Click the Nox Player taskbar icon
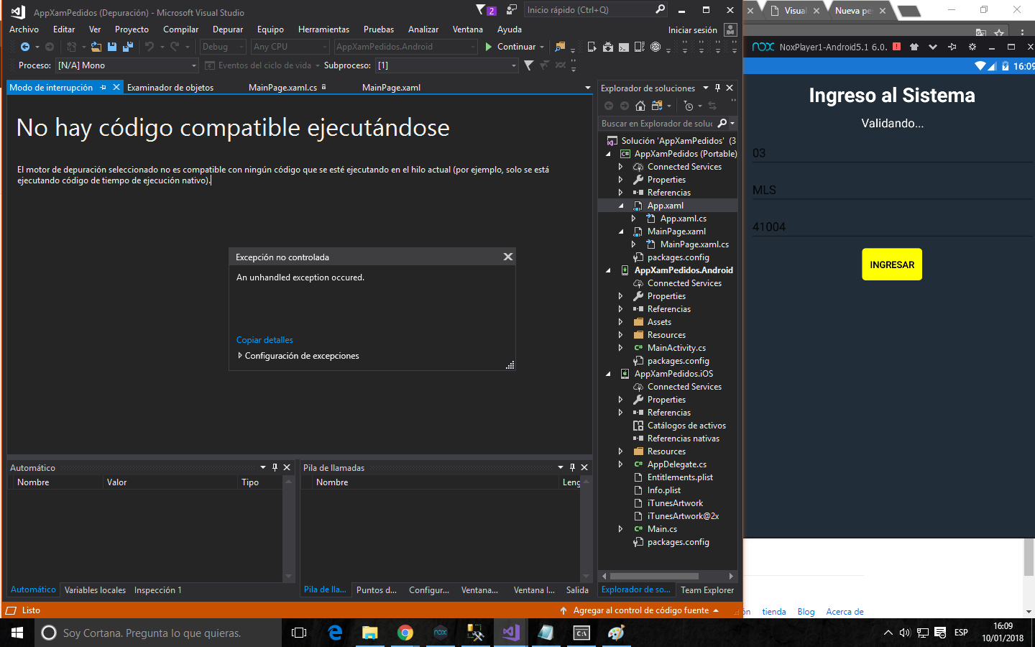This screenshot has width=1035, height=647. (x=440, y=633)
